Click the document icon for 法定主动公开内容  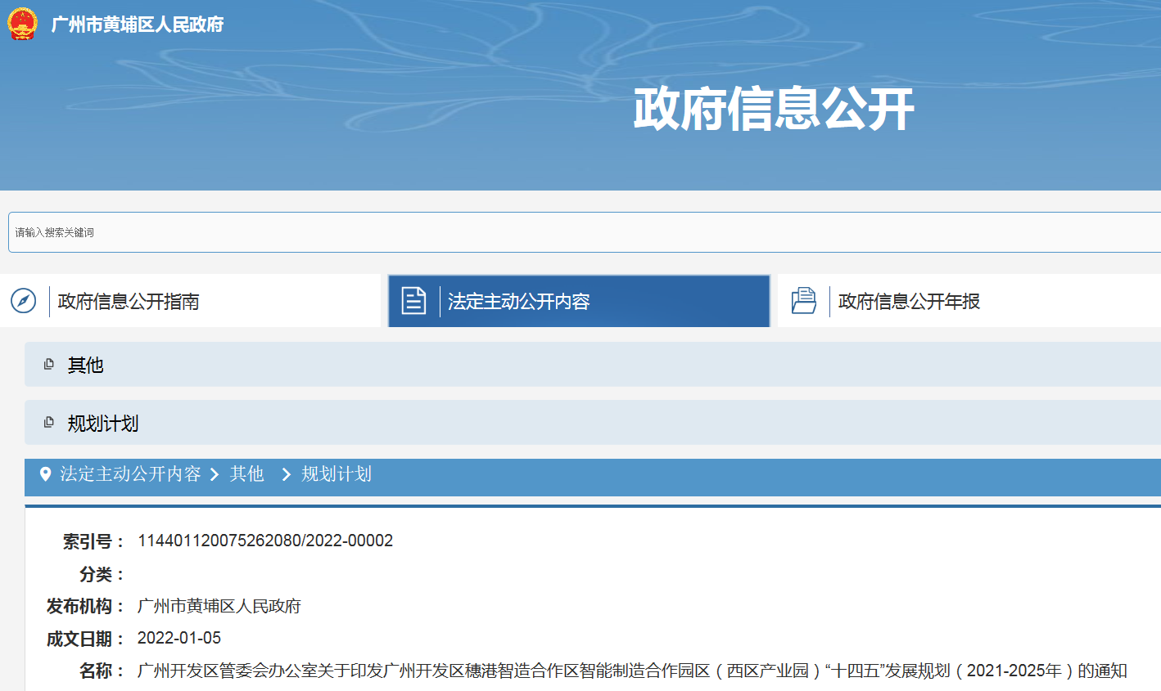click(x=413, y=301)
